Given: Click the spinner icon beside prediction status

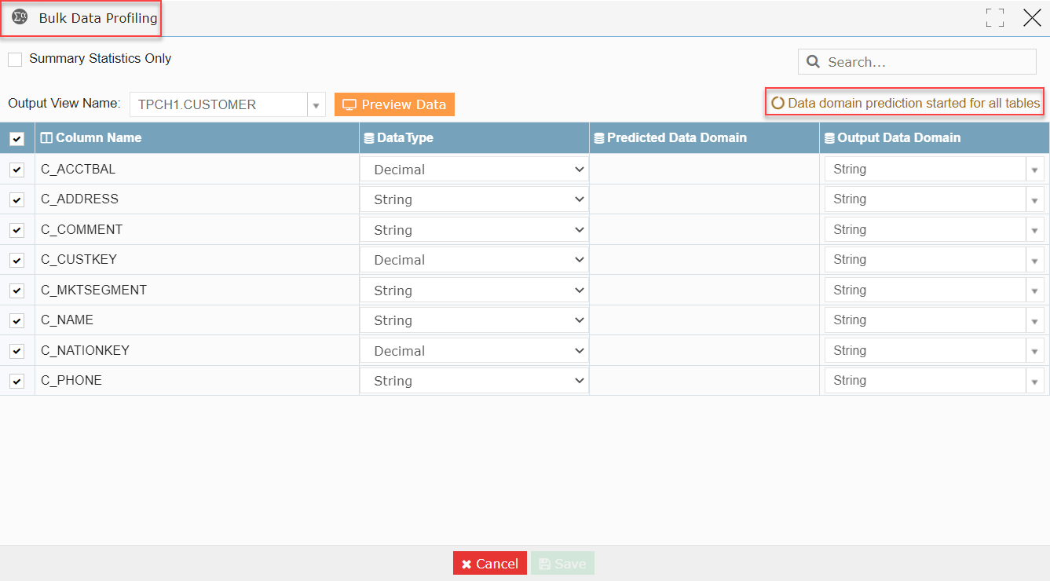Looking at the screenshot, I should [777, 103].
